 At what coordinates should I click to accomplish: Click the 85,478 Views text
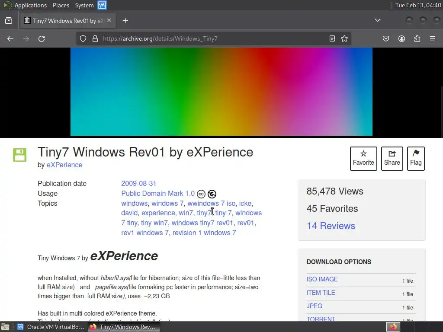[335, 191]
